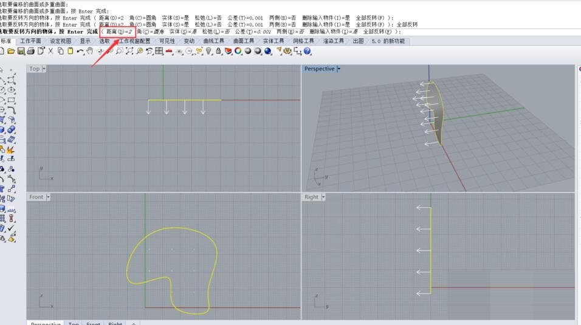Click the Print icon in toolbar

point(31,52)
